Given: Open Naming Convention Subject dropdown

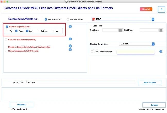Looking at the screenshot, I should pyautogui.click(x=137, y=44).
